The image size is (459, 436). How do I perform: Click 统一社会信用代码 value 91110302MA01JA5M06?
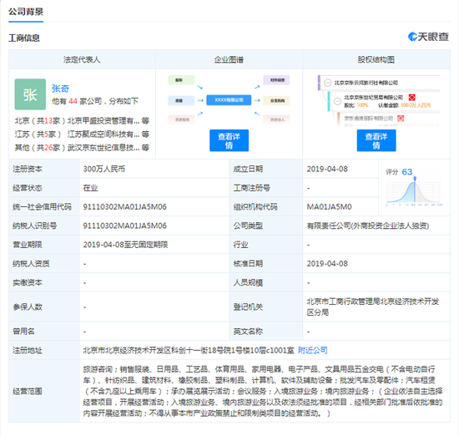point(124,207)
